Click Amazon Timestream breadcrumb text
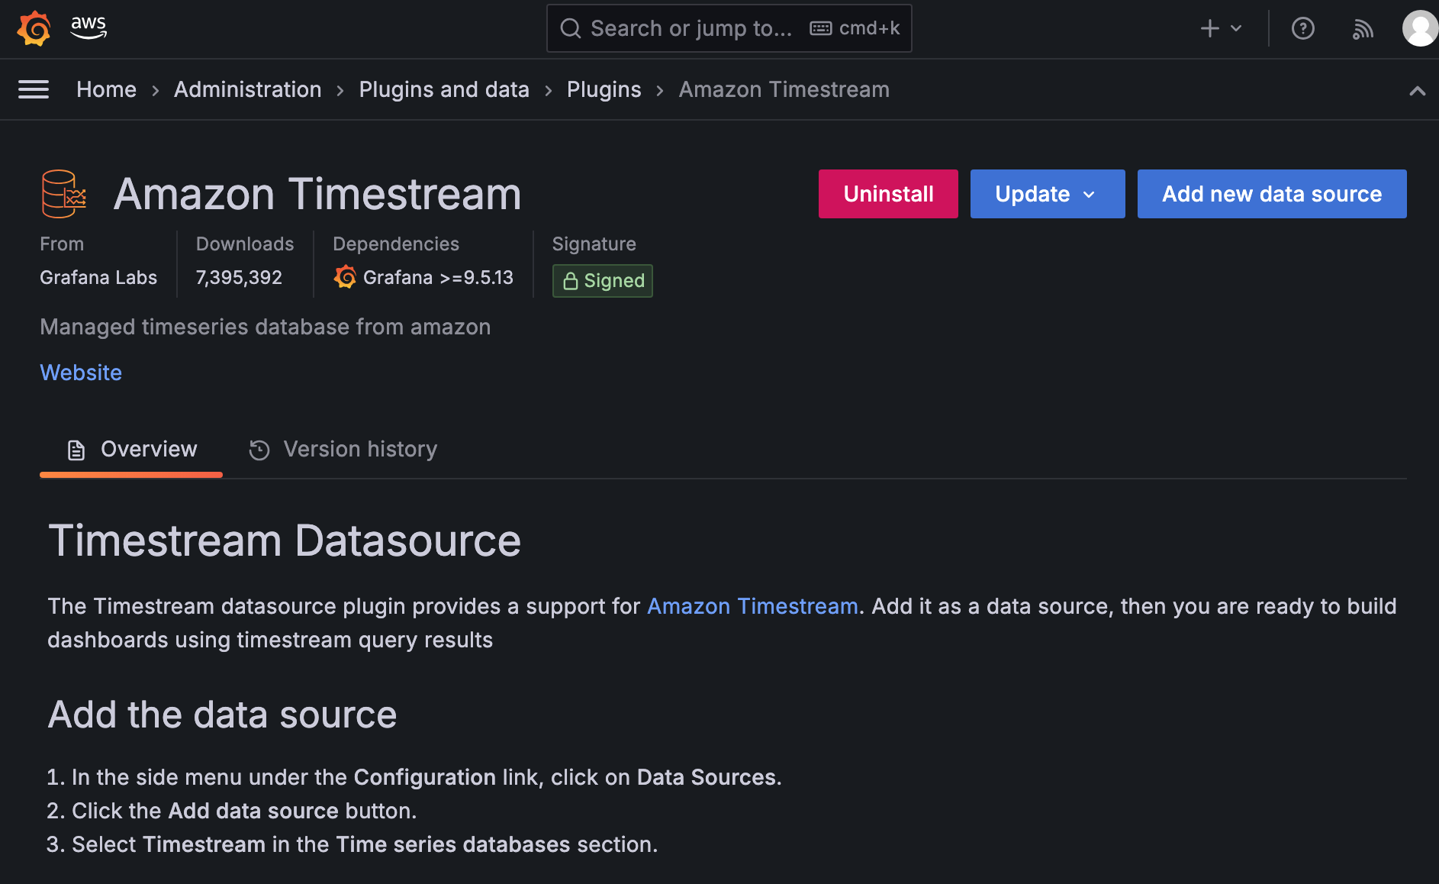This screenshot has height=884, width=1439. click(784, 89)
